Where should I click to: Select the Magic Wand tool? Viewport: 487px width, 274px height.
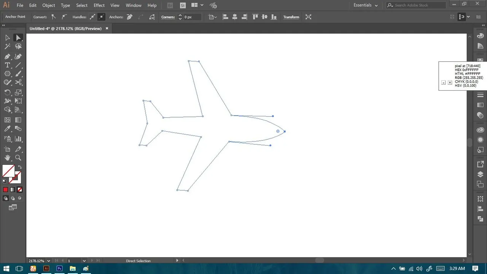click(7, 46)
